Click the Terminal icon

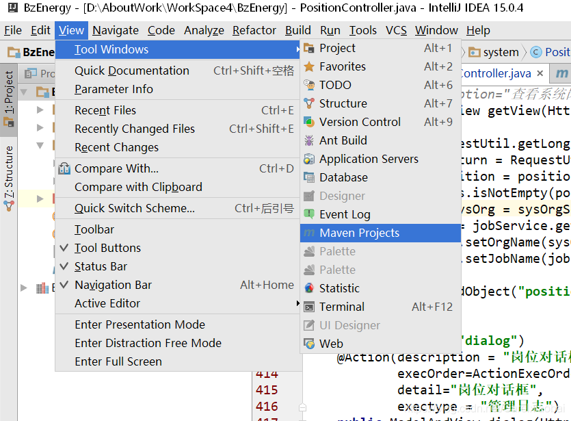click(308, 307)
